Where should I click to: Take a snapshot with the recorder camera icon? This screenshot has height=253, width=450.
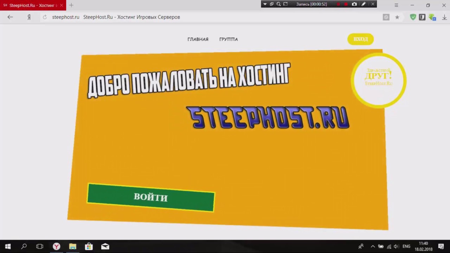(354, 4)
